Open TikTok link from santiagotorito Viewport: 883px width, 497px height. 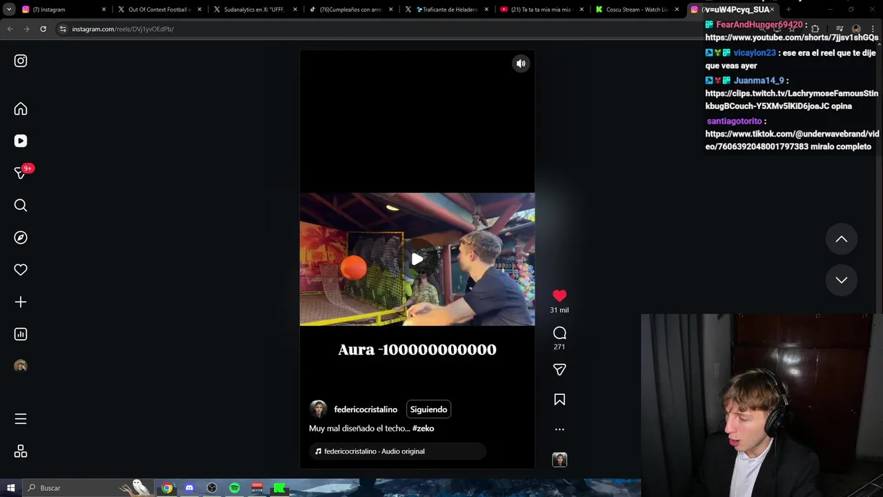(x=792, y=140)
